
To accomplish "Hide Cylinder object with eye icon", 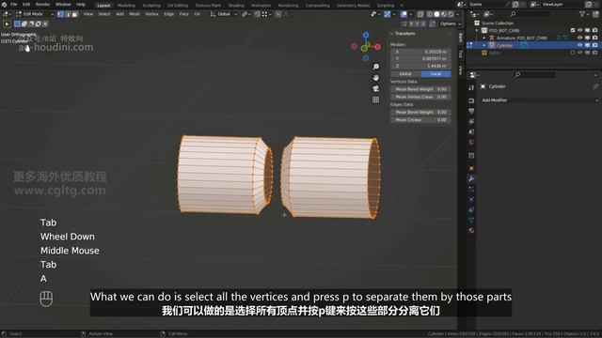I will 580,45.
